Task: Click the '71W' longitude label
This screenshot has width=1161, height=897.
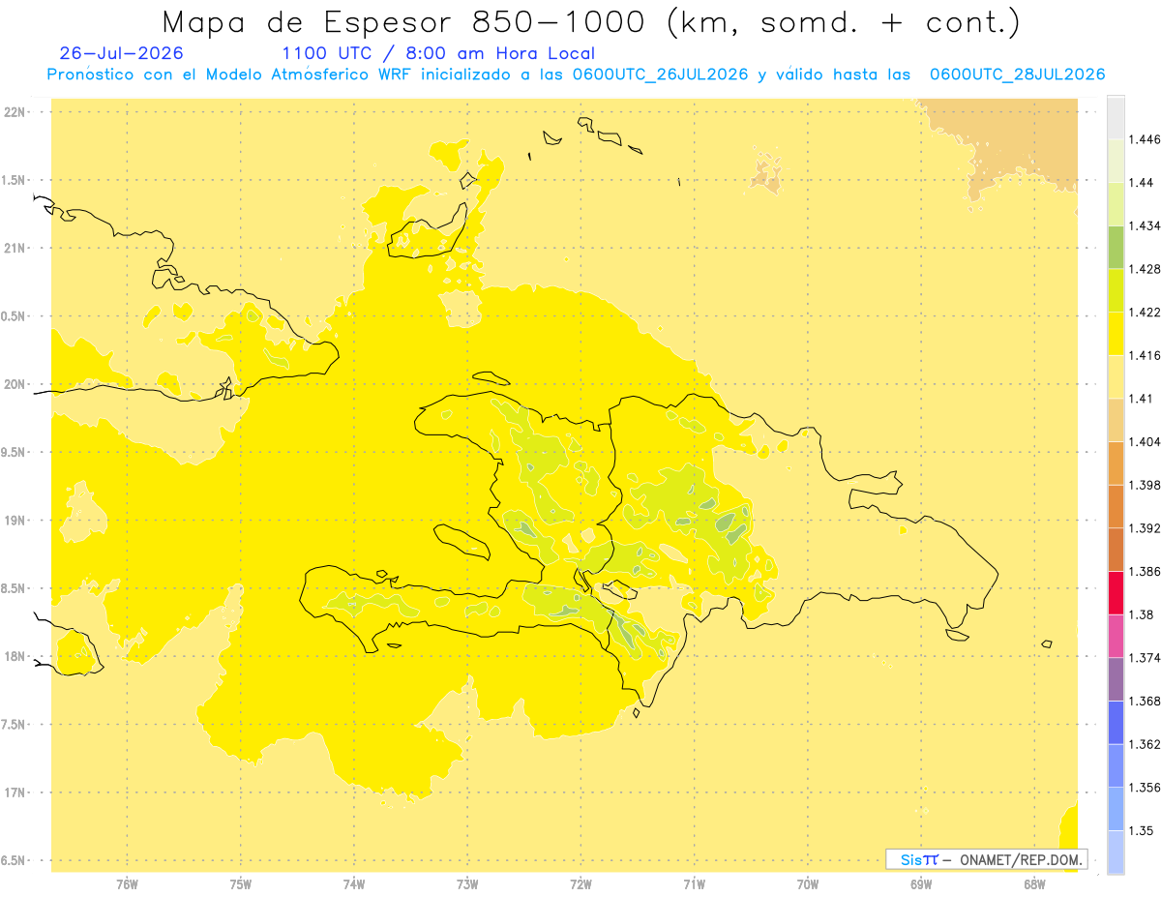Action: pyautogui.click(x=694, y=884)
